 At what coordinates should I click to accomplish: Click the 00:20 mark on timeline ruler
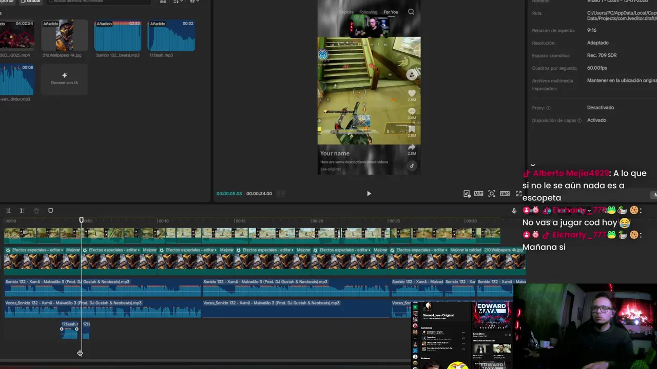[x=317, y=221]
